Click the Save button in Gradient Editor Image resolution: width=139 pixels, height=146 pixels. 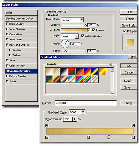129,87
